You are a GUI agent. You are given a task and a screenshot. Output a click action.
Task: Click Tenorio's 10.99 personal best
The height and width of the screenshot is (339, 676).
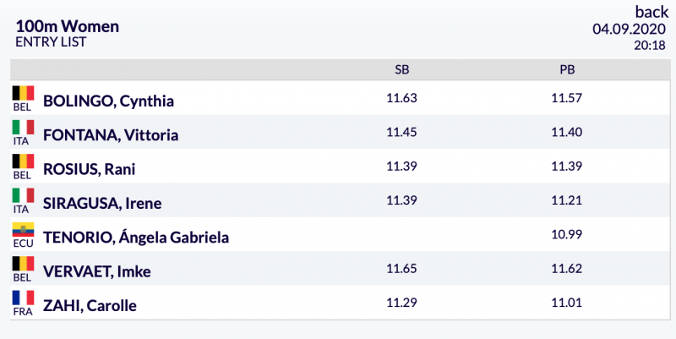click(x=566, y=234)
